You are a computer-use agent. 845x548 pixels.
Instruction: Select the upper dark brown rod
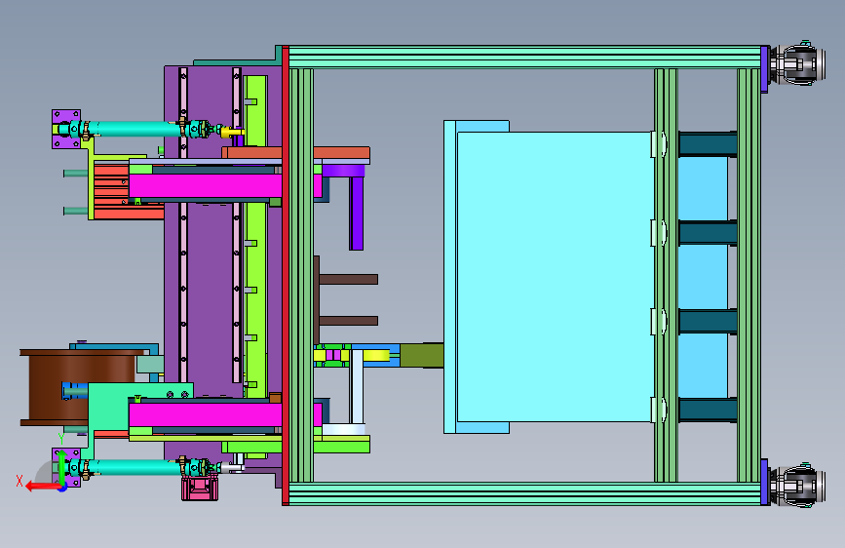(348, 280)
